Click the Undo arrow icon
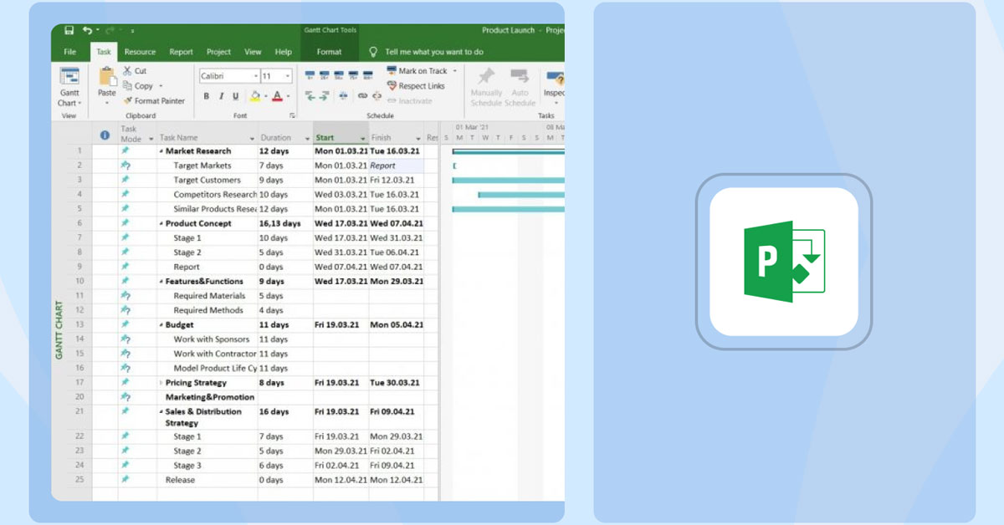 coord(87,31)
